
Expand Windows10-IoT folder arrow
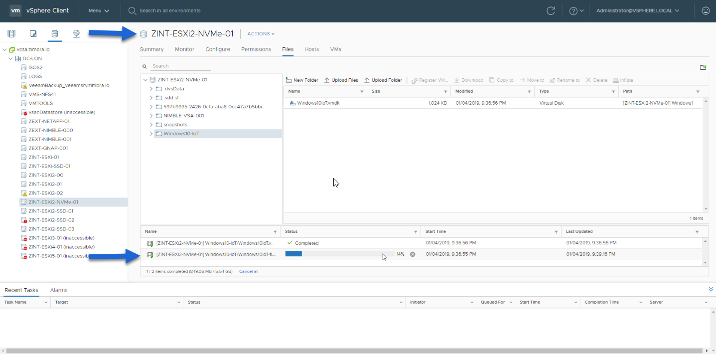coord(151,134)
